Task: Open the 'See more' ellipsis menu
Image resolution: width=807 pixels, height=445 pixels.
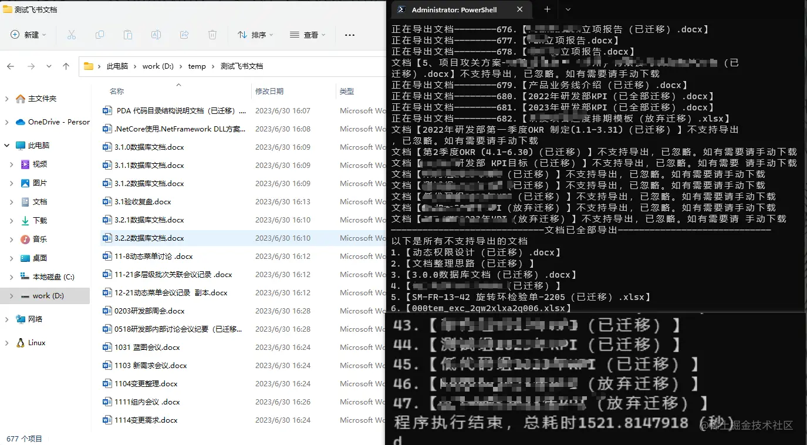Action: click(349, 35)
